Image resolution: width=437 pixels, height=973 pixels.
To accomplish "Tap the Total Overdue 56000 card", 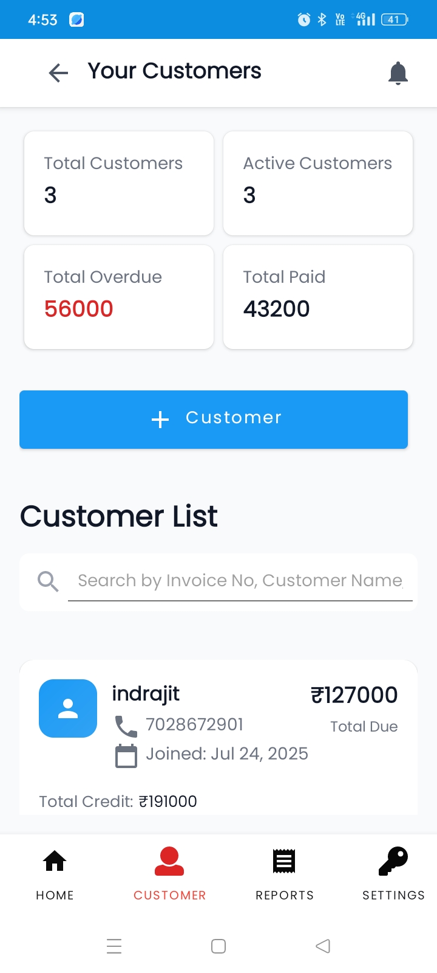I will (x=119, y=297).
